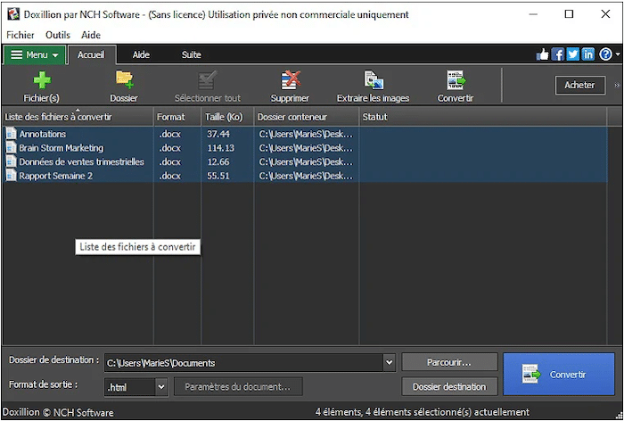The height and width of the screenshot is (421, 624).
Task: Click the Convertir icon in toolbar
Action: (455, 80)
